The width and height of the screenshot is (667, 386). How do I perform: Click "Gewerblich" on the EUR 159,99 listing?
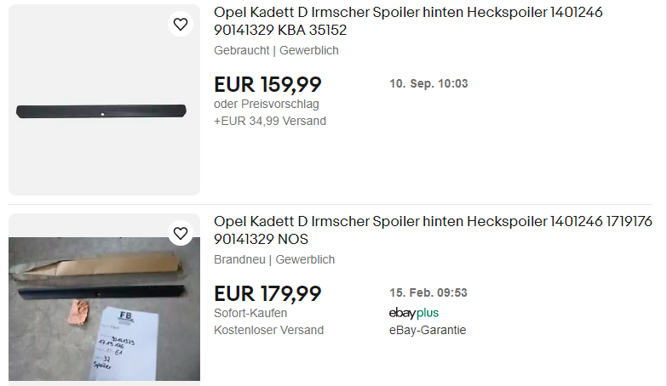pyautogui.click(x=309, y=50)
